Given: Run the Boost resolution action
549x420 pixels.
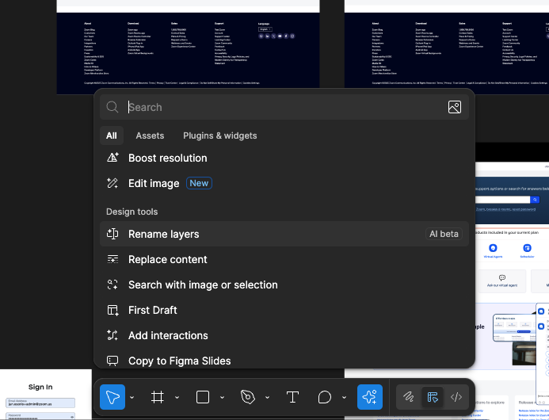Looking at the screenshot, I should pos(167,158).
